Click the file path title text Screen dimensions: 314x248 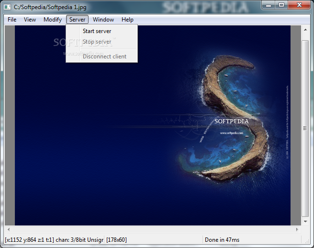(50, 7)
